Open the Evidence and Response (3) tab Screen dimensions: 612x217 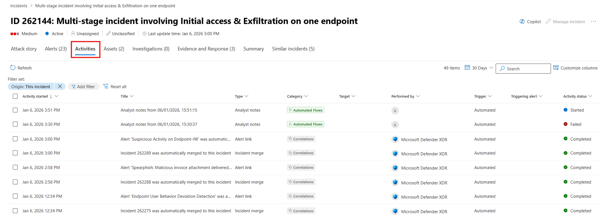click(x=206, y=49)
